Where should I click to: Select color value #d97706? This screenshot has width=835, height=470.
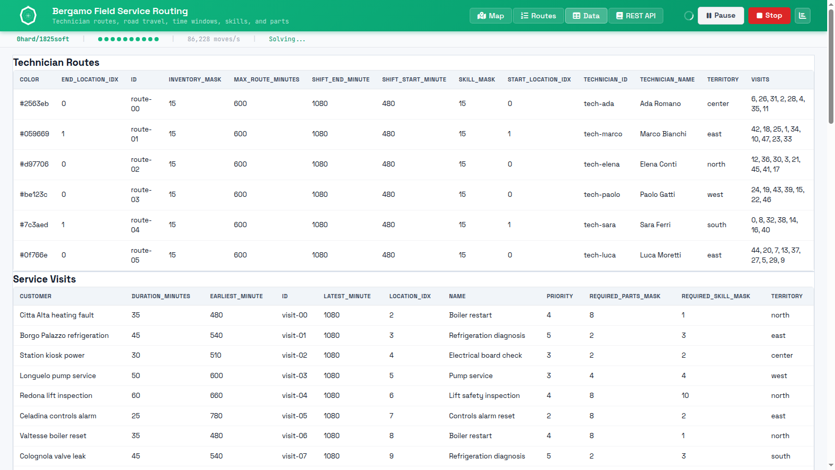point(34,164)
